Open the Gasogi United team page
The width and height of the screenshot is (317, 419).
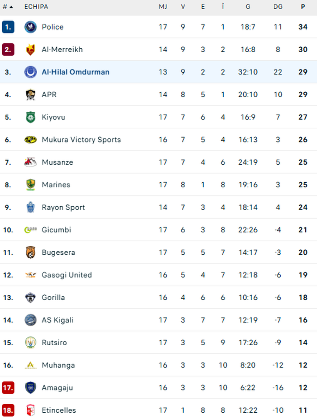(67, 275)
